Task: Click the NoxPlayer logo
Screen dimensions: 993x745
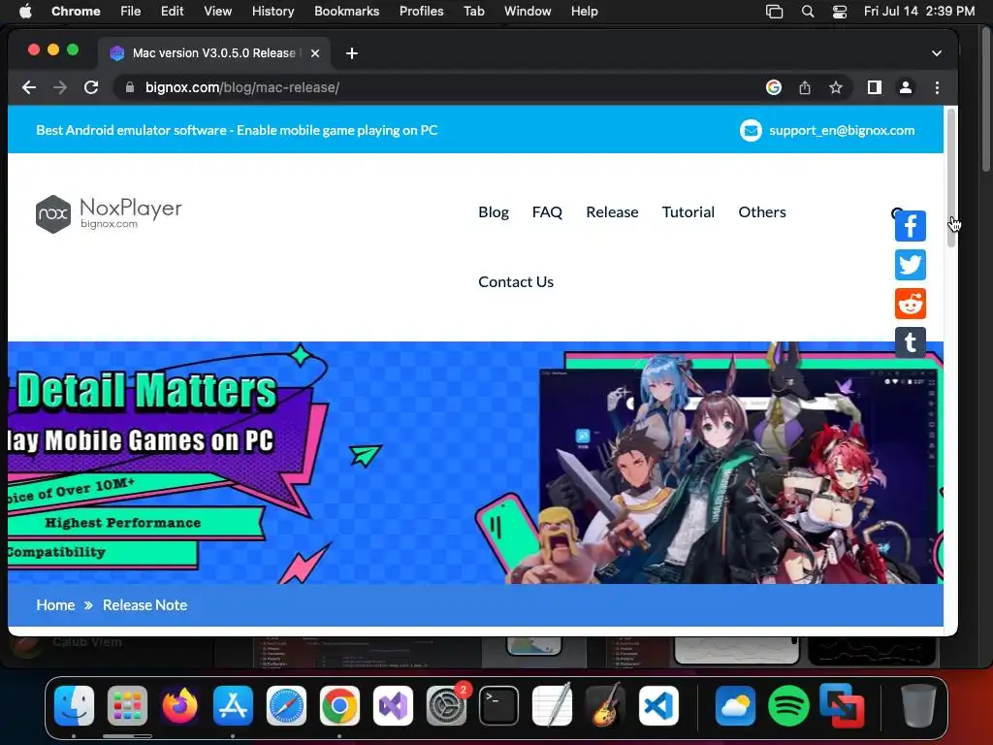Action: pos(109,213)
